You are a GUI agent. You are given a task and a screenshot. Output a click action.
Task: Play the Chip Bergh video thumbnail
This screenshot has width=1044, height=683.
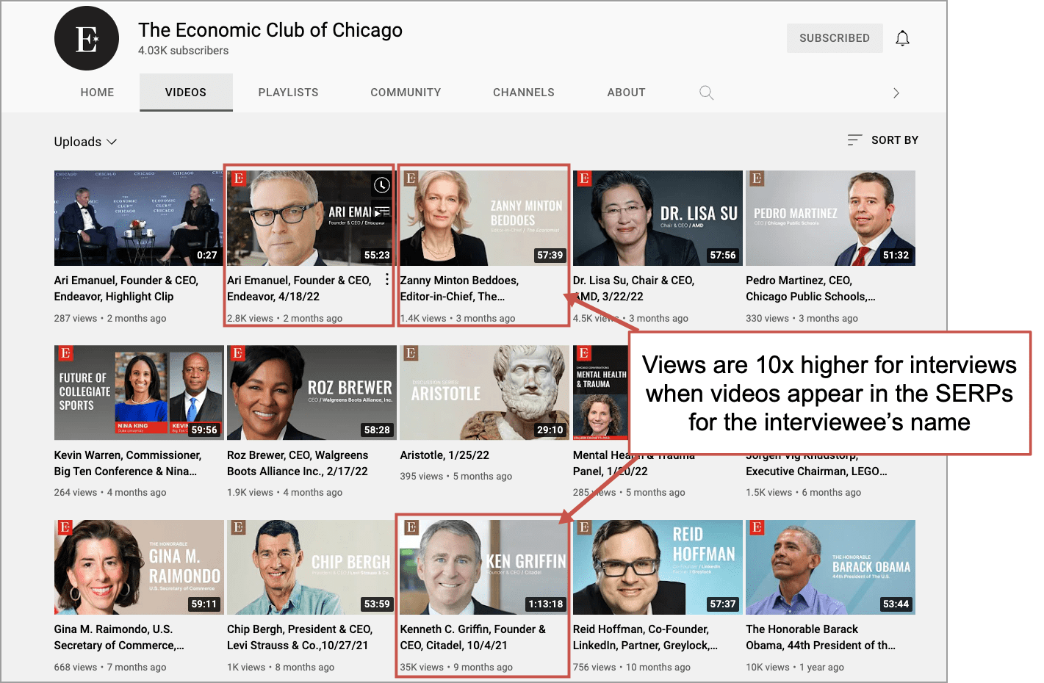(x=311, y=567)
